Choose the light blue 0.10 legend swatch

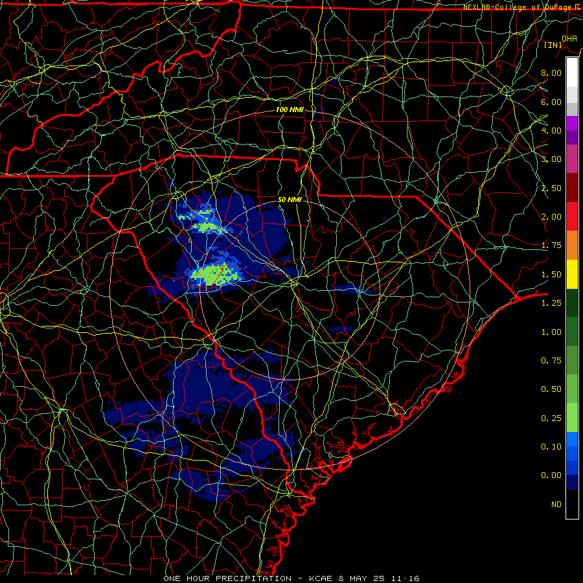(x=572, y=439)
